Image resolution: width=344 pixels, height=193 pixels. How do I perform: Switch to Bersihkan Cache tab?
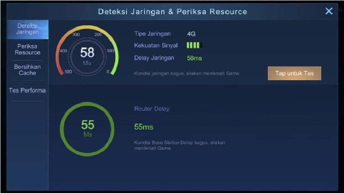coord(28,70)
